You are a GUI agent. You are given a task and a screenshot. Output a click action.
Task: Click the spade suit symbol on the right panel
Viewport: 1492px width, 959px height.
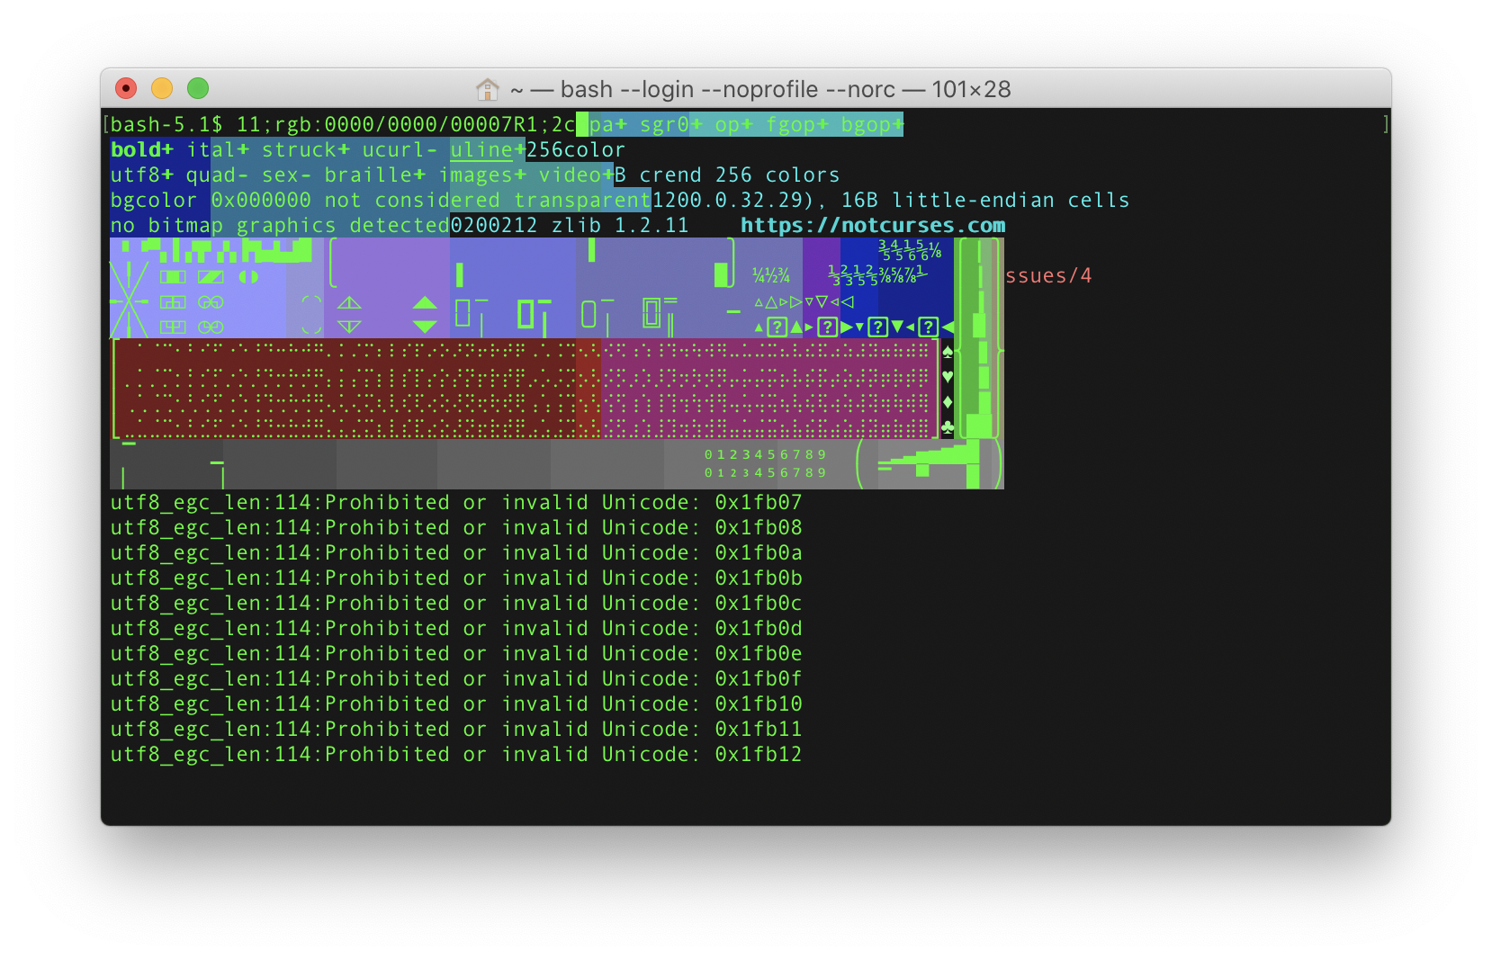point(946,354)
